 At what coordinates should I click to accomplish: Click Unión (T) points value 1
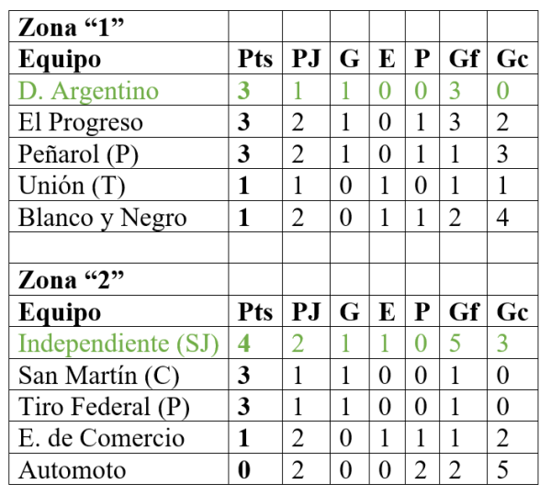[243, 186]
